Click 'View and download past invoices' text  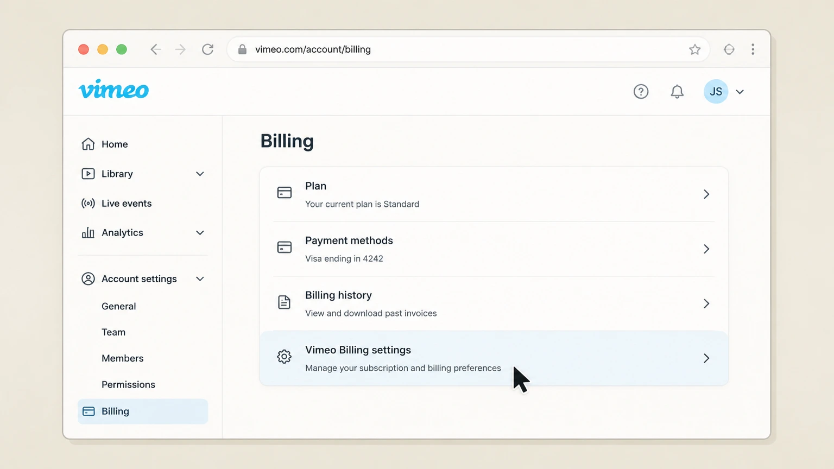[371, 313]
